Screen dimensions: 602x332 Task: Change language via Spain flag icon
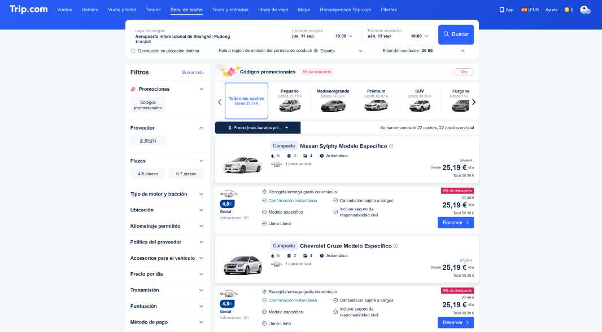[x=524, y=10]
